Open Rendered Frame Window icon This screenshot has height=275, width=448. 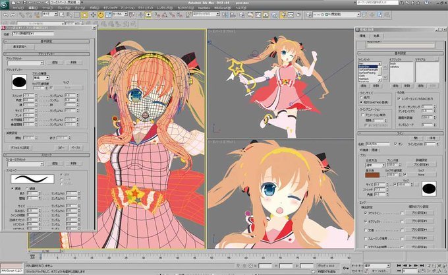pyautogui.click(x=291, y=15)
